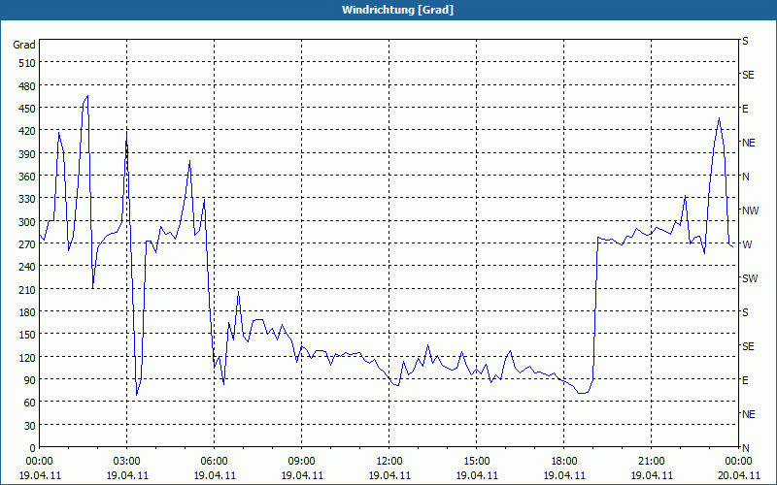
Task: Pick the 19.04.11 date under 21:00
Action: 651,475
